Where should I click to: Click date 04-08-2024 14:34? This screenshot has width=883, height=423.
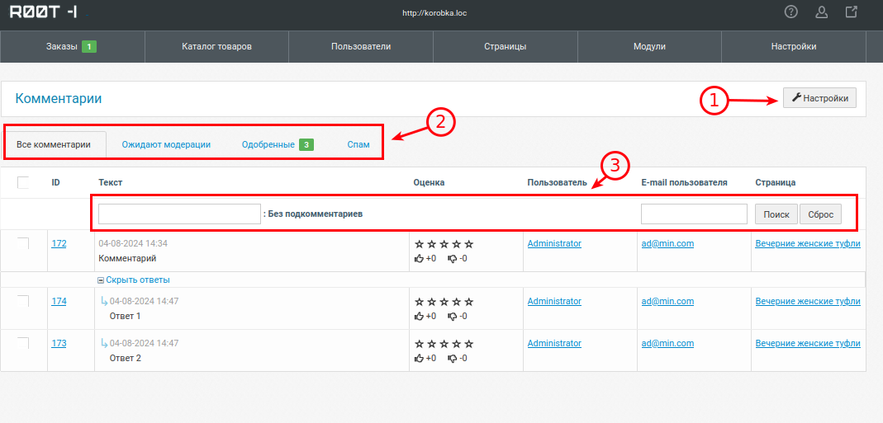pyautogui.click(x=133, y=243)
